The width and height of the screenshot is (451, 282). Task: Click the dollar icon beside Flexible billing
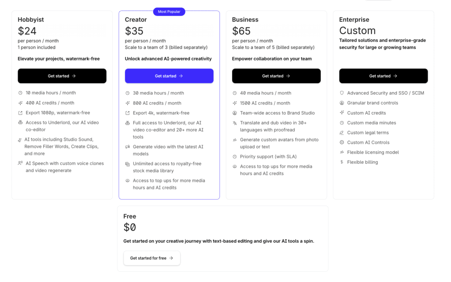tap(342, 162)
